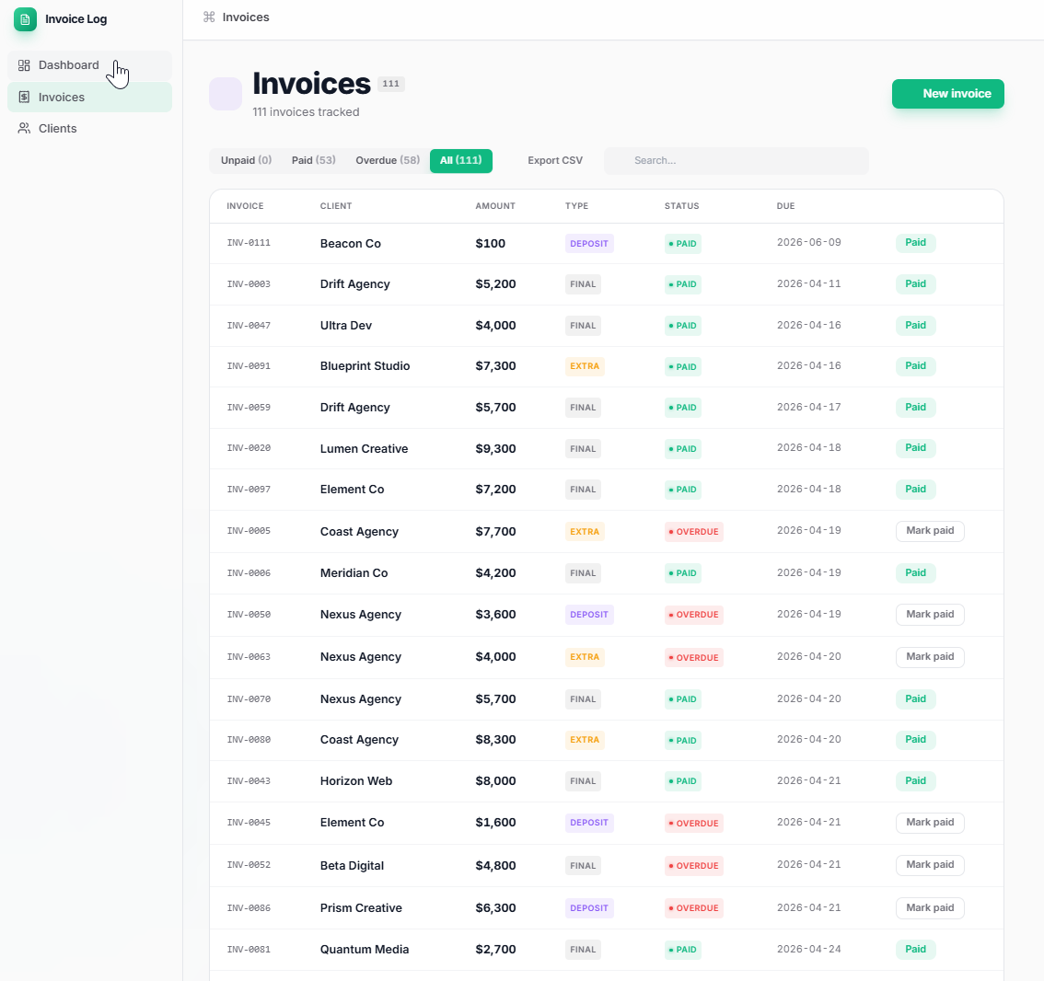Screen dimensions: 1044x981
Task: Mark paid for INV-0063 Nexus Agency
Action: coord(930,657)
